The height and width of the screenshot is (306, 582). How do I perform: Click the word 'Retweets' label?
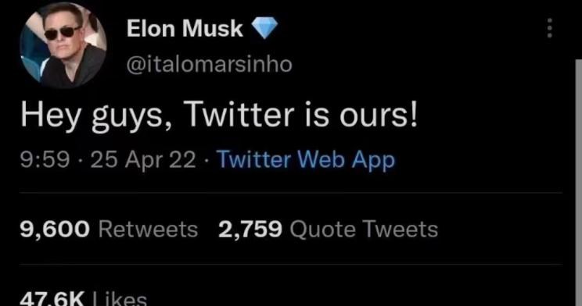pyautogui.click(x=148, y=229)
